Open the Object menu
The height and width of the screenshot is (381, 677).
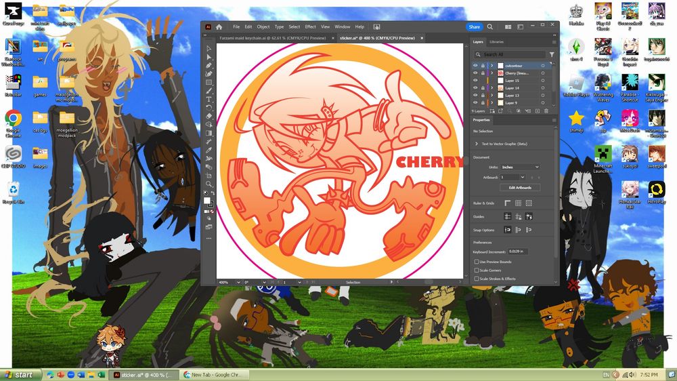coord(263,27)
